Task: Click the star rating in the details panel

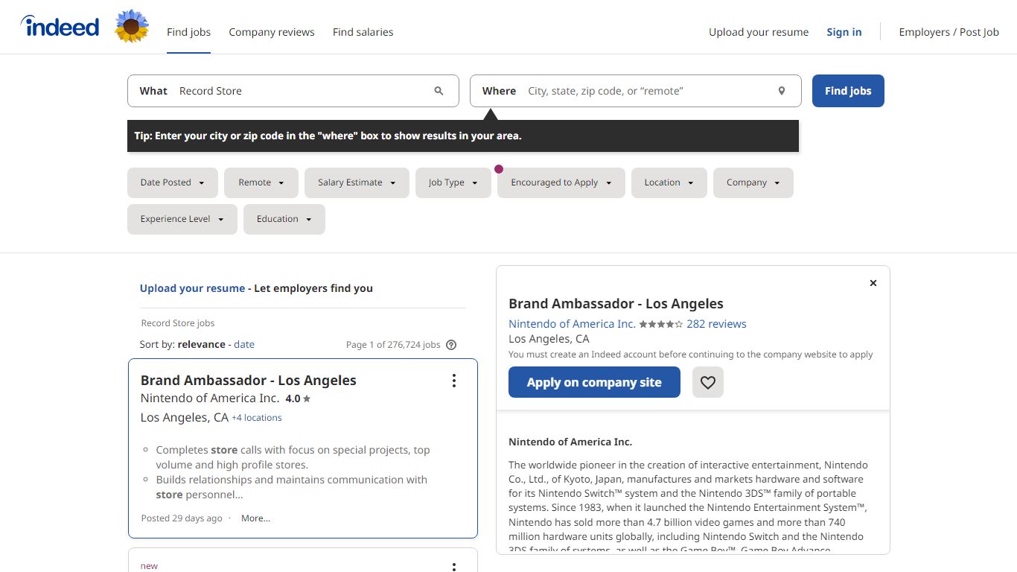Action: (661, 324)
